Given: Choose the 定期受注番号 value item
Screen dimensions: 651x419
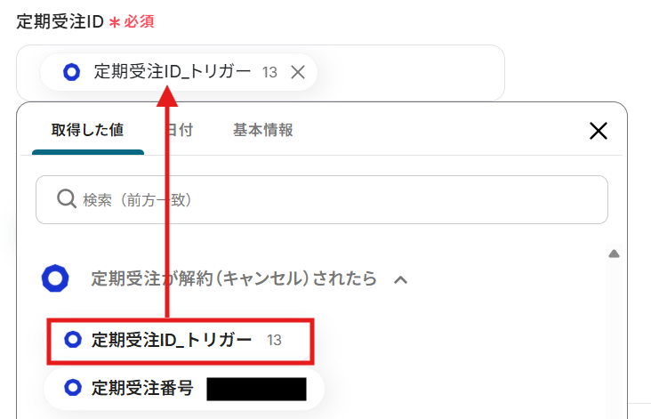Looking at the screenshot, I should pos(142,389).
